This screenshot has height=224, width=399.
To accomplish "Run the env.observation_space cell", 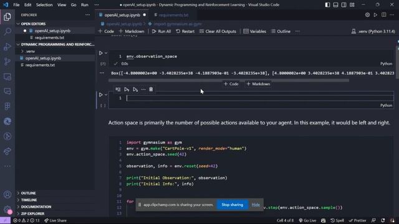I will tap(101, 53).
